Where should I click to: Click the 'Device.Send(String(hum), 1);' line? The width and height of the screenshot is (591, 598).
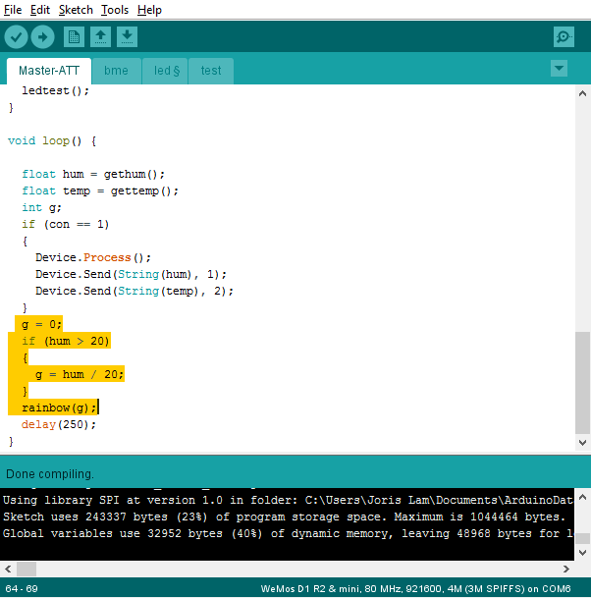click(x=131, y=274)
